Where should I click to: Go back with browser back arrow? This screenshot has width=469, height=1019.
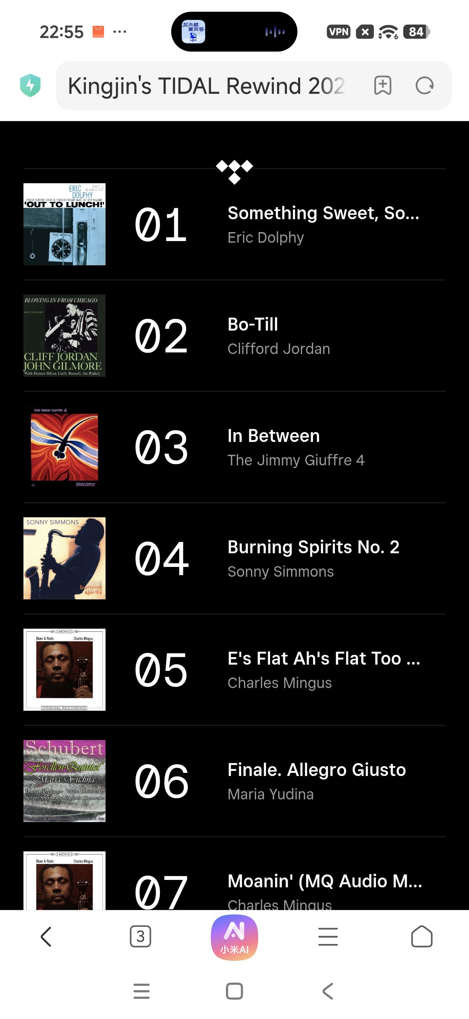pyautogui.click(x=46, y=937)
